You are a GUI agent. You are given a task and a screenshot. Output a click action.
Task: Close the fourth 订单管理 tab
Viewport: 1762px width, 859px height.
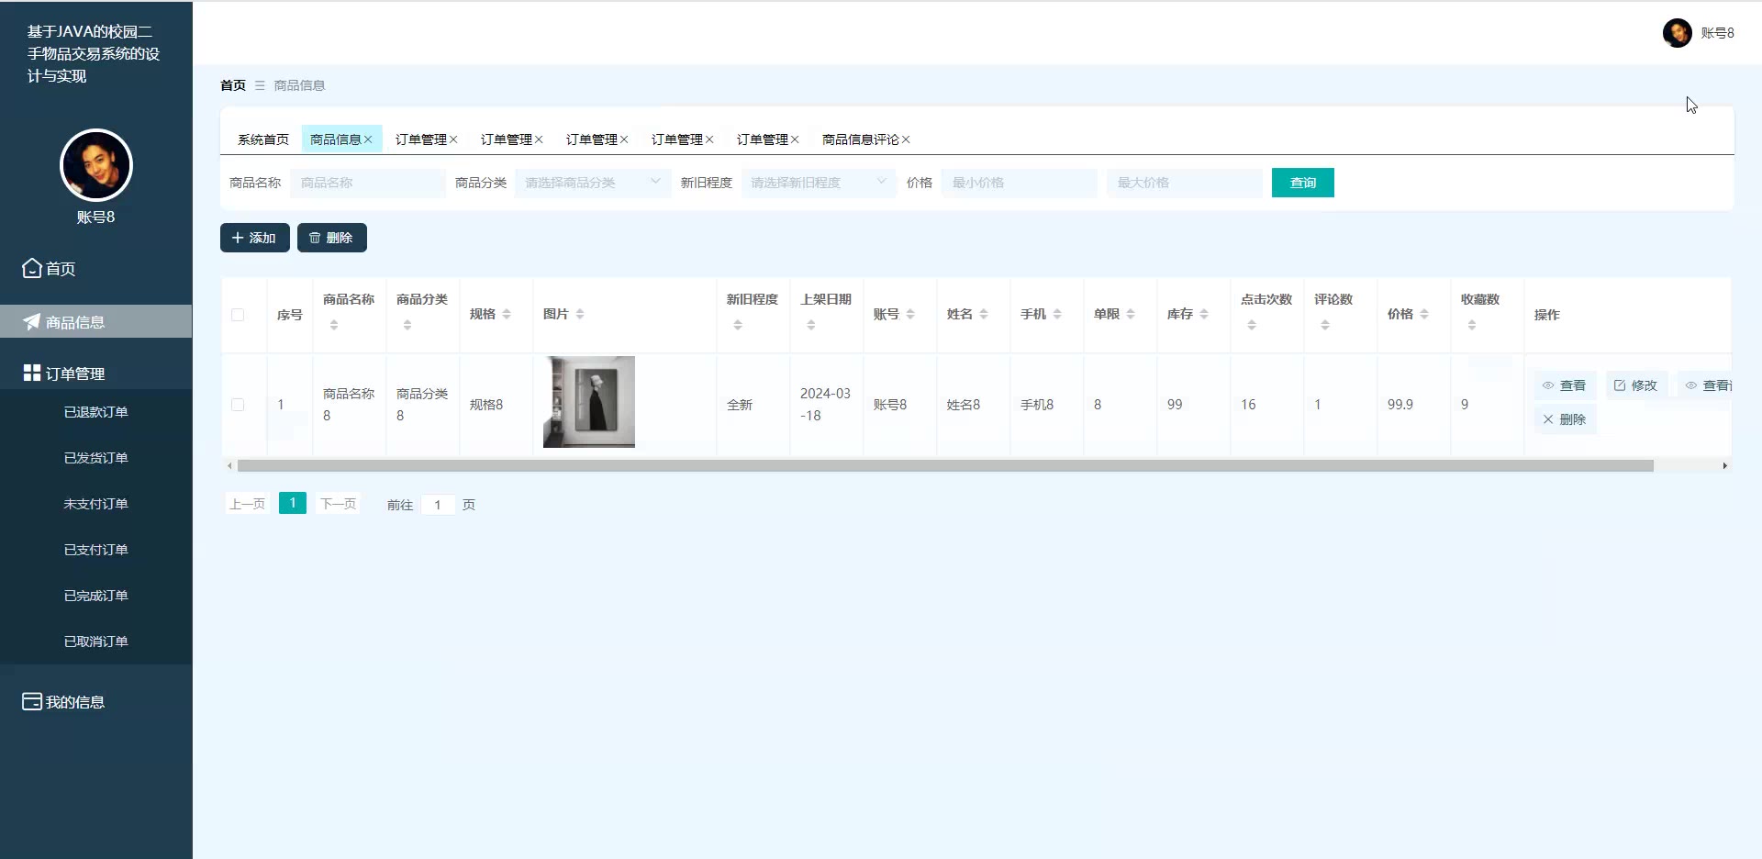709,139
